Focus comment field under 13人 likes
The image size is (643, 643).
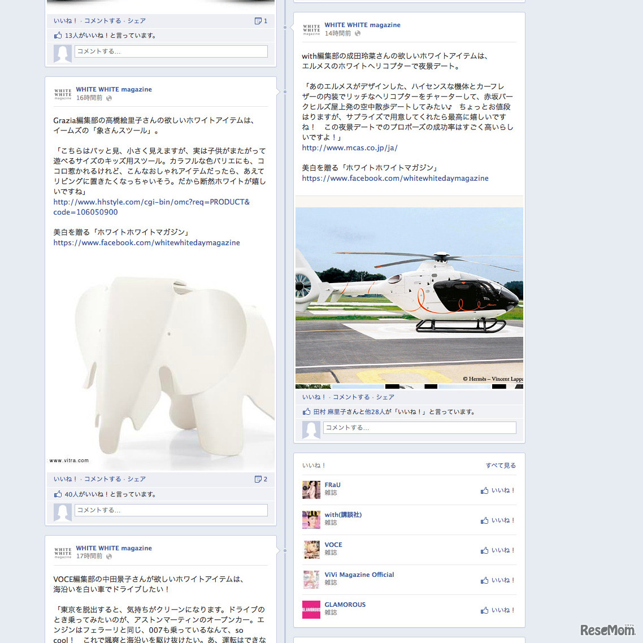171,51
